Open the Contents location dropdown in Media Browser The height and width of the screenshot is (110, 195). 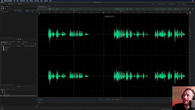coord(14,44)
